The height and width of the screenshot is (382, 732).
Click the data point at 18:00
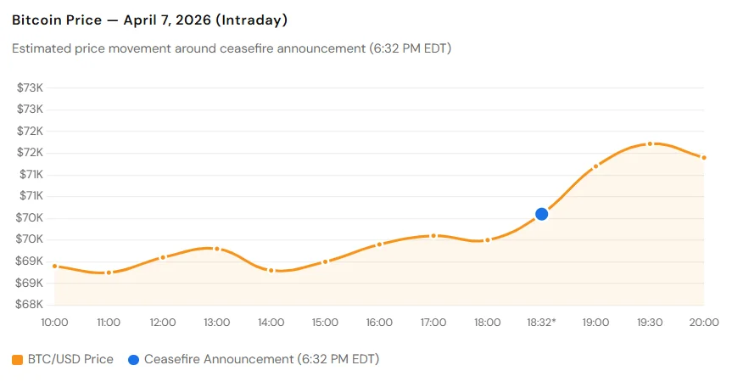[488, 240]
